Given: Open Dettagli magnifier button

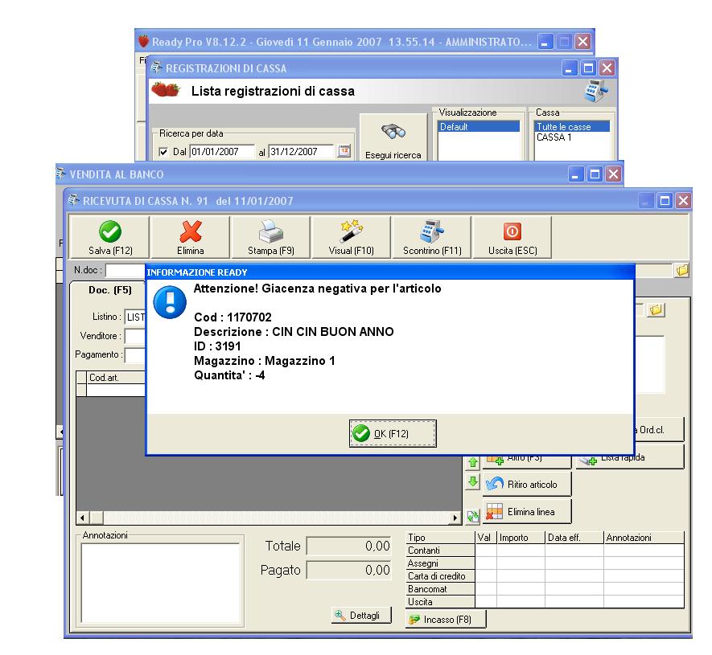Looking at the screenshot, I should [361, 615].
